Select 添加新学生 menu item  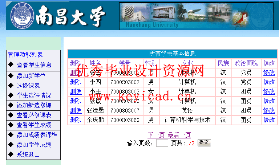31,76
